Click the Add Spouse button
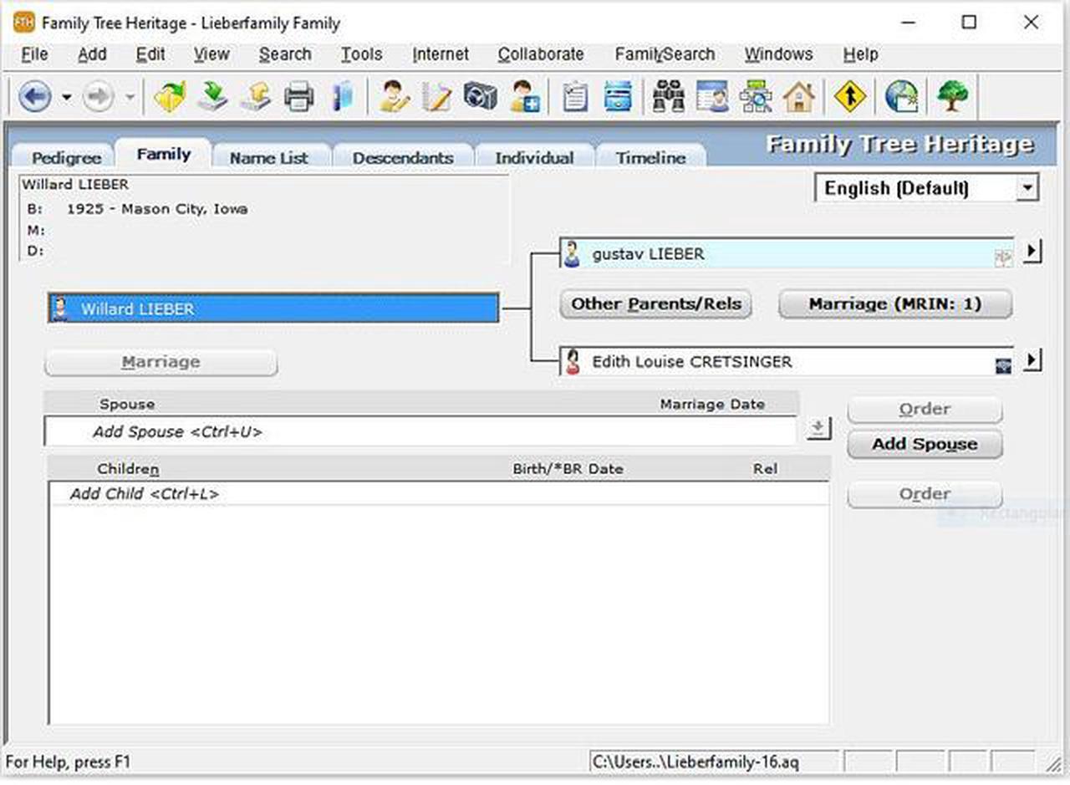The height and width of the screenshot is (785, 1070). pyautogui.click(x=925, y=444)
